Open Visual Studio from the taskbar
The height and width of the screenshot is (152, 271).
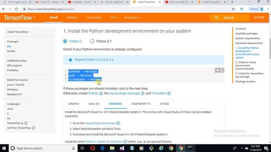pos(122,148)
